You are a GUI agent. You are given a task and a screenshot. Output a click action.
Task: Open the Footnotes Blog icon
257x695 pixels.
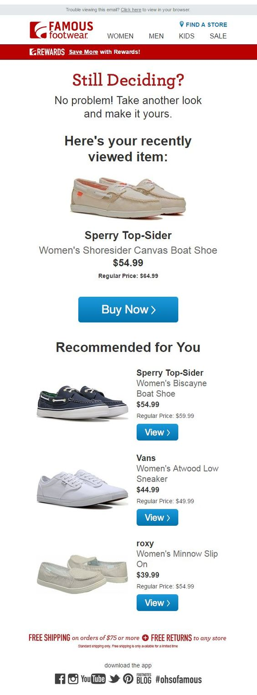click(144, 679)
